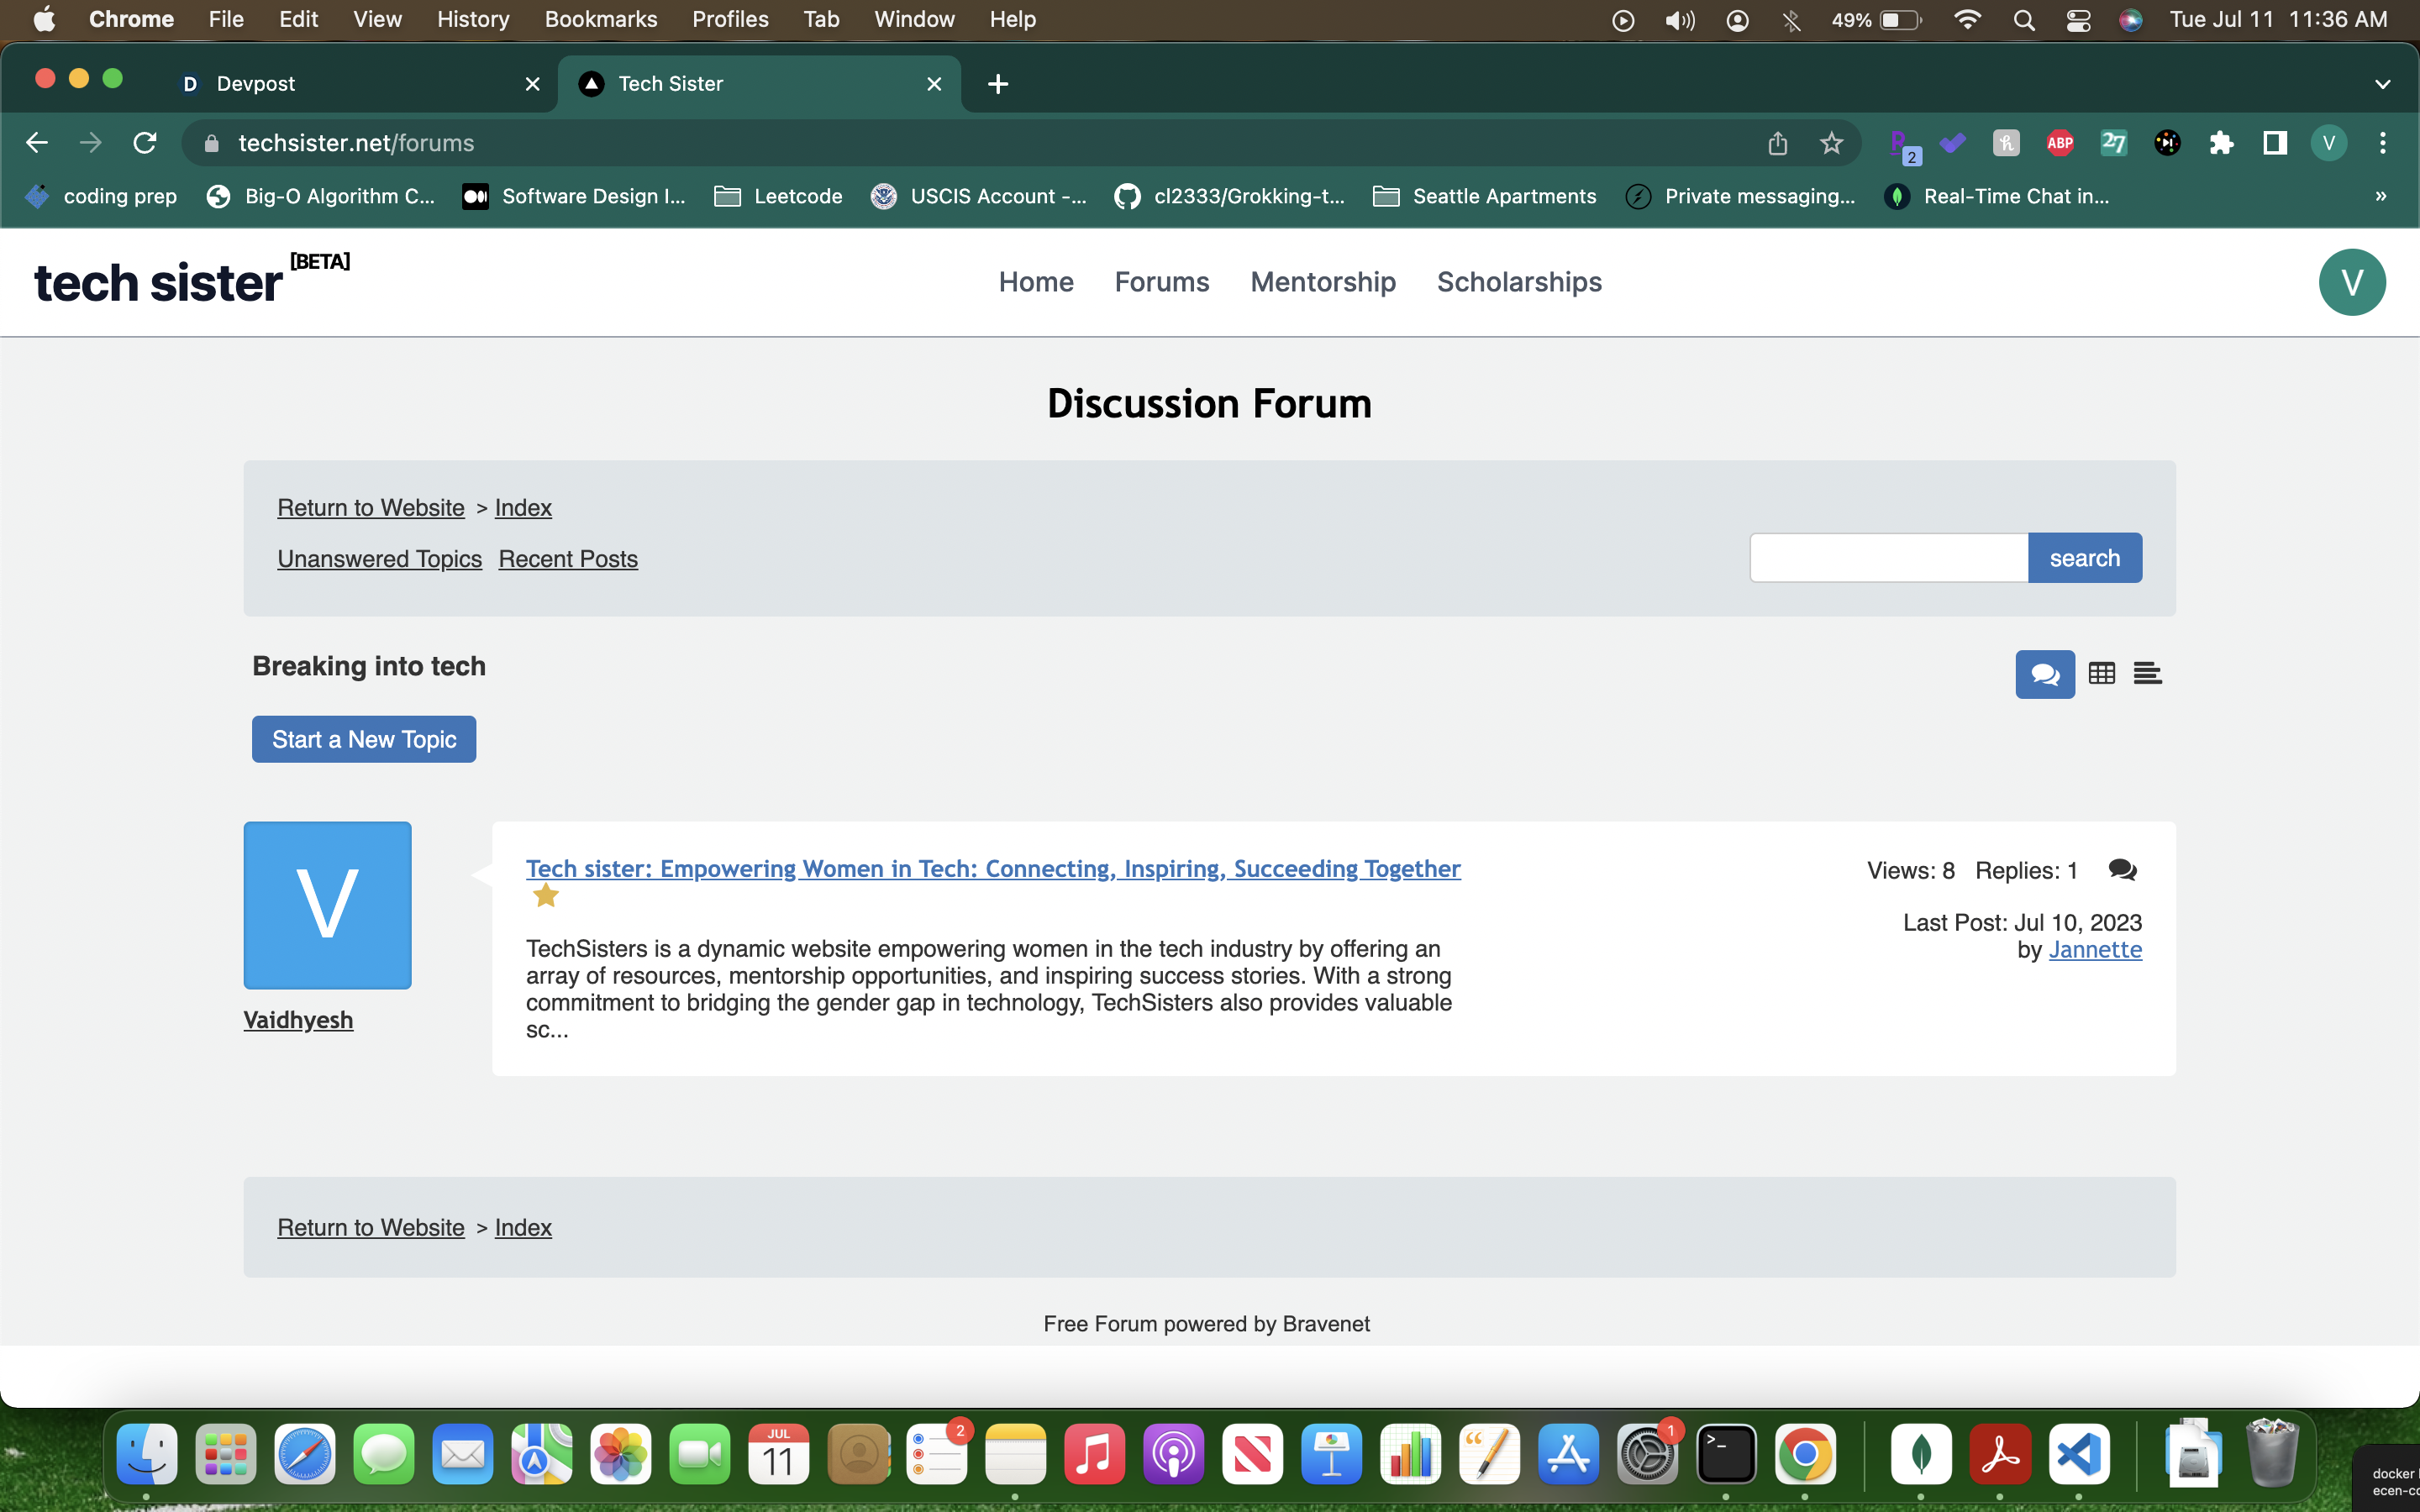Toggle Chrome side panel icon
The image size is (2420, 1512).
pyautogui.click(x=2275, y=143)
